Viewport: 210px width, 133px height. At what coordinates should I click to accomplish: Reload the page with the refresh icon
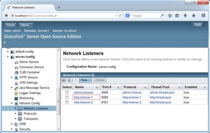(120, 16)
